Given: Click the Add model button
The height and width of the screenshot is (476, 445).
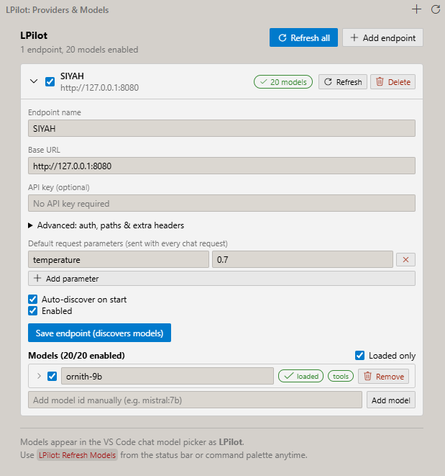Looking at the screenshot, I should coord(391,400).
